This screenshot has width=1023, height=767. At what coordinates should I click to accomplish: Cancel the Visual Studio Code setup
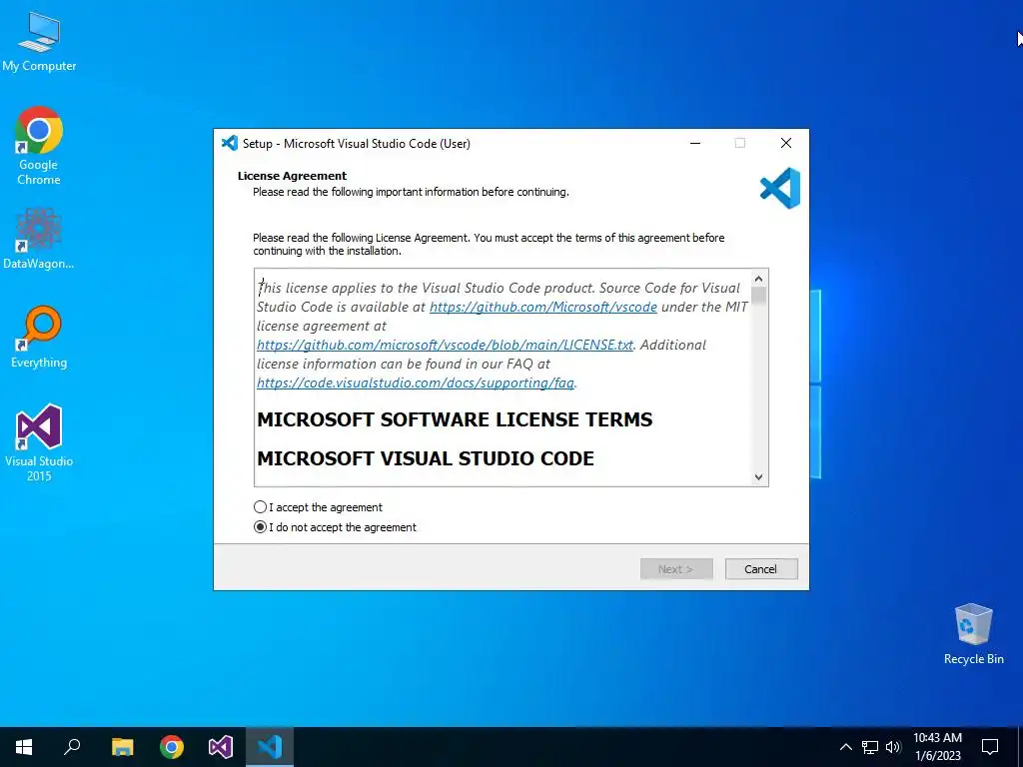pyautogui.click(x=760, y=569)
